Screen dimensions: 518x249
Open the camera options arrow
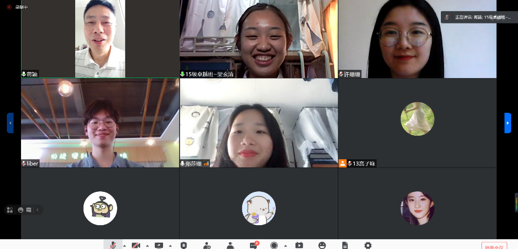[x=147, y=246]
